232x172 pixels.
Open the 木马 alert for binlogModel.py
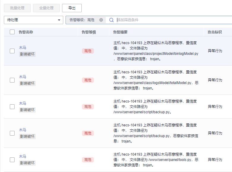coord(23,48)
